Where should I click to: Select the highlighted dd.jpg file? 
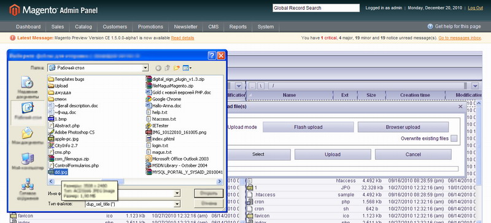tap(58, 172)
